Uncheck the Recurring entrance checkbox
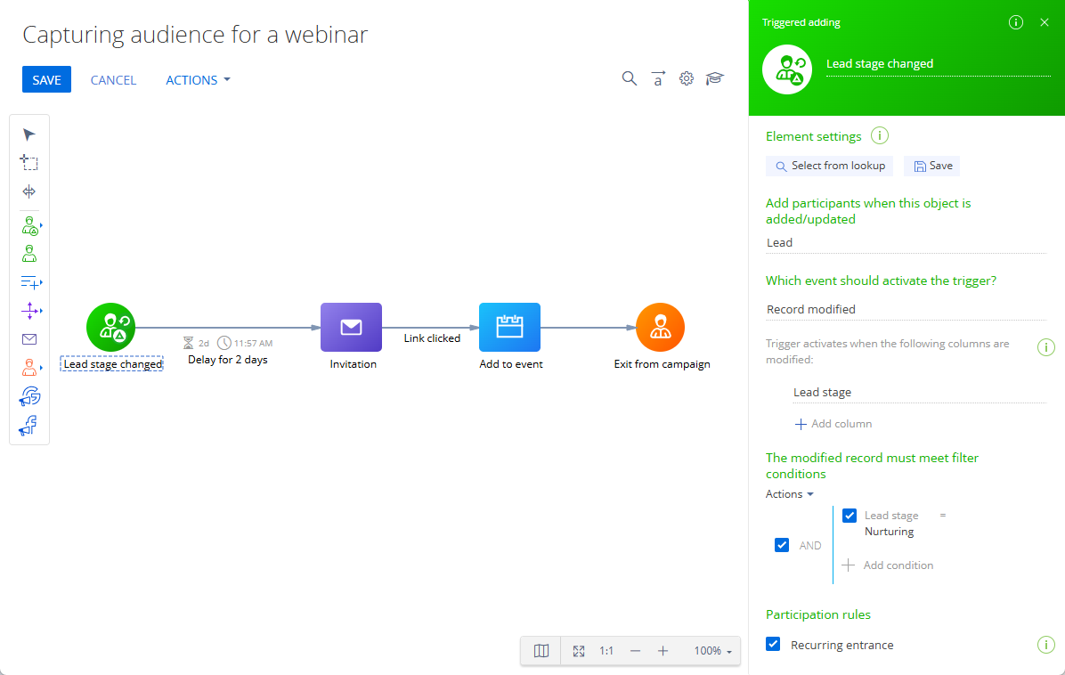Screen dimensions: 1065x675 [x=773, y=644]
